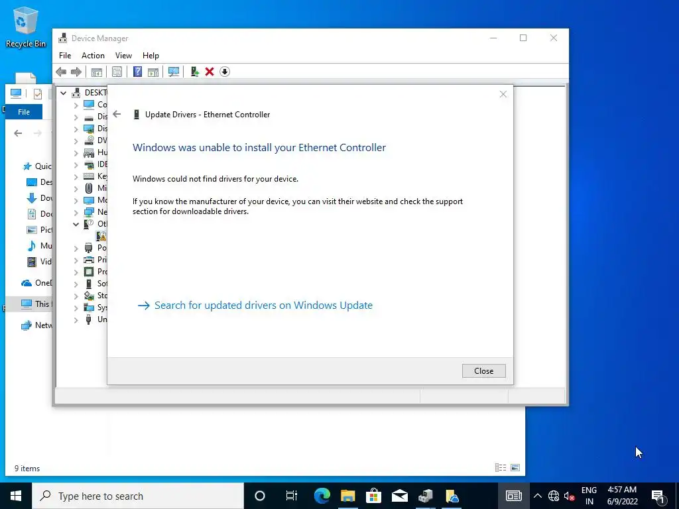
Task: Click the Forward arrow in Device Manager toolbar
Action: (76, 72)
